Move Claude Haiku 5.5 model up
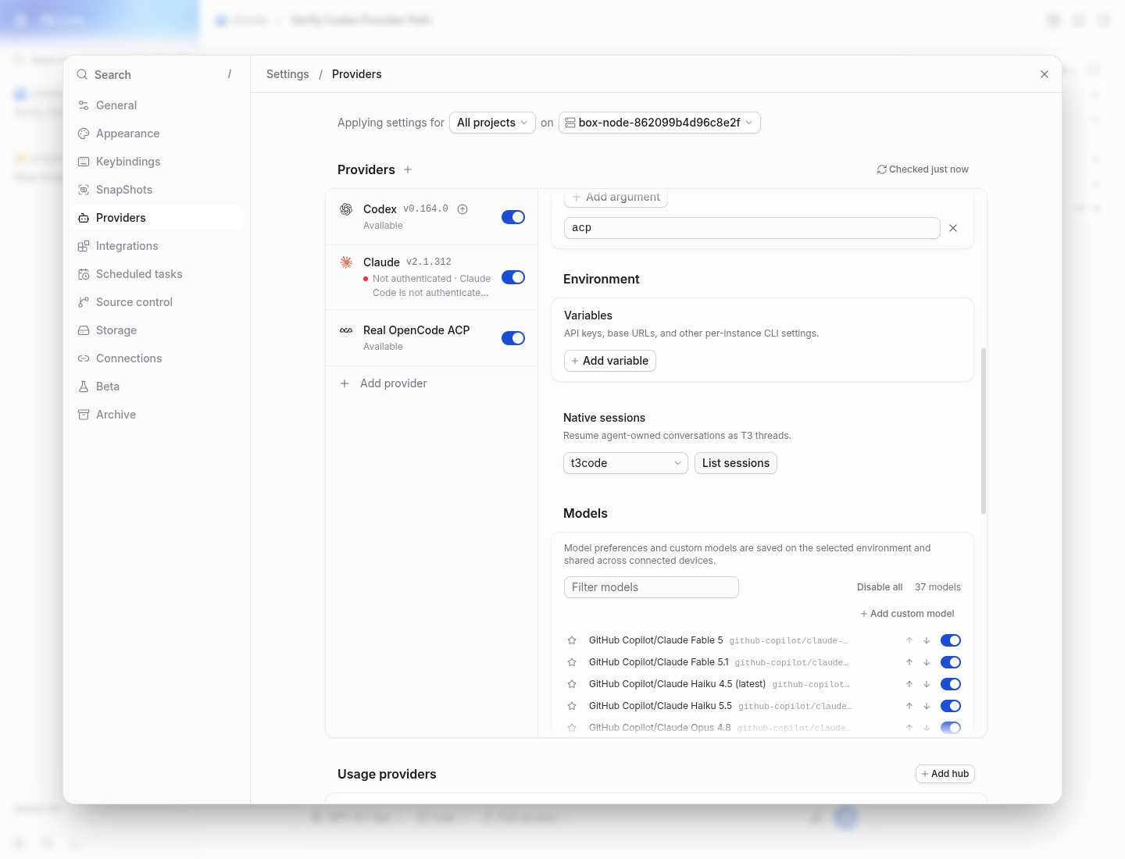The height and width of the screenshot is (859, 1125). click(x=909, y=706)
